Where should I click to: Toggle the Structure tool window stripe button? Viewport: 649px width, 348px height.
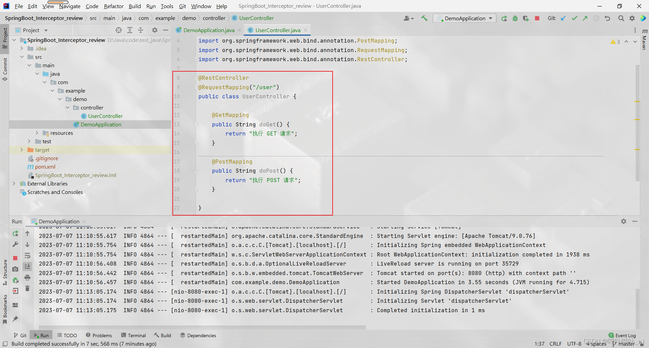[5, 272]
